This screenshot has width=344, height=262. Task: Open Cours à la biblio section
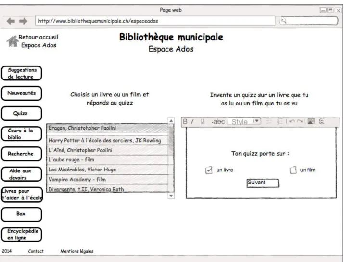[22, 134]
